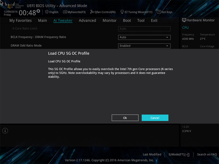Open Search on FAQ link

pos(207,154)
